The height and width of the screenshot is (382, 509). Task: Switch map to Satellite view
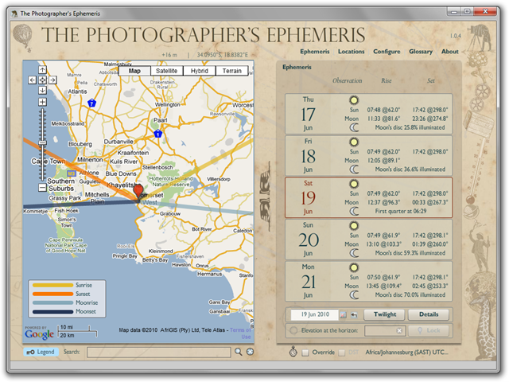point(166,71)
